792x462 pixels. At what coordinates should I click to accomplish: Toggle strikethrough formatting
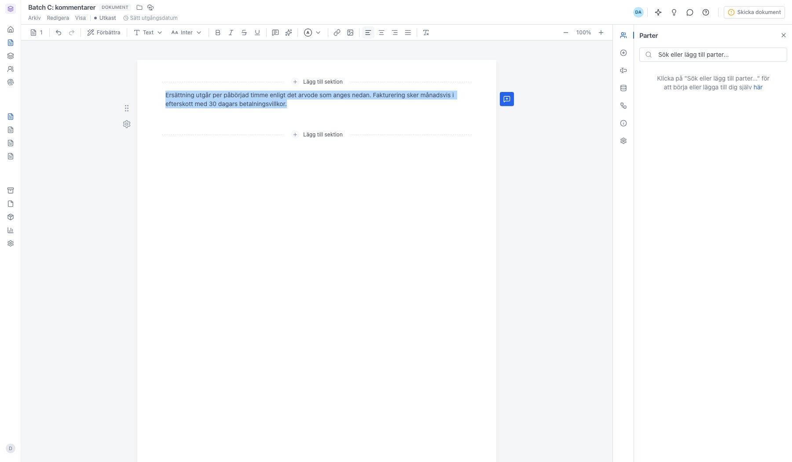pyautogui.click(x=244, y=33)
